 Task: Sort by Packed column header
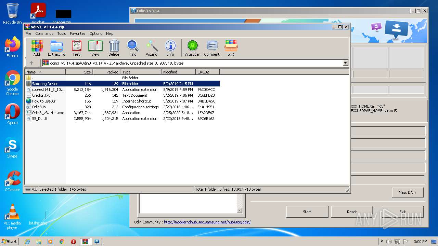(x=106, y=72)
